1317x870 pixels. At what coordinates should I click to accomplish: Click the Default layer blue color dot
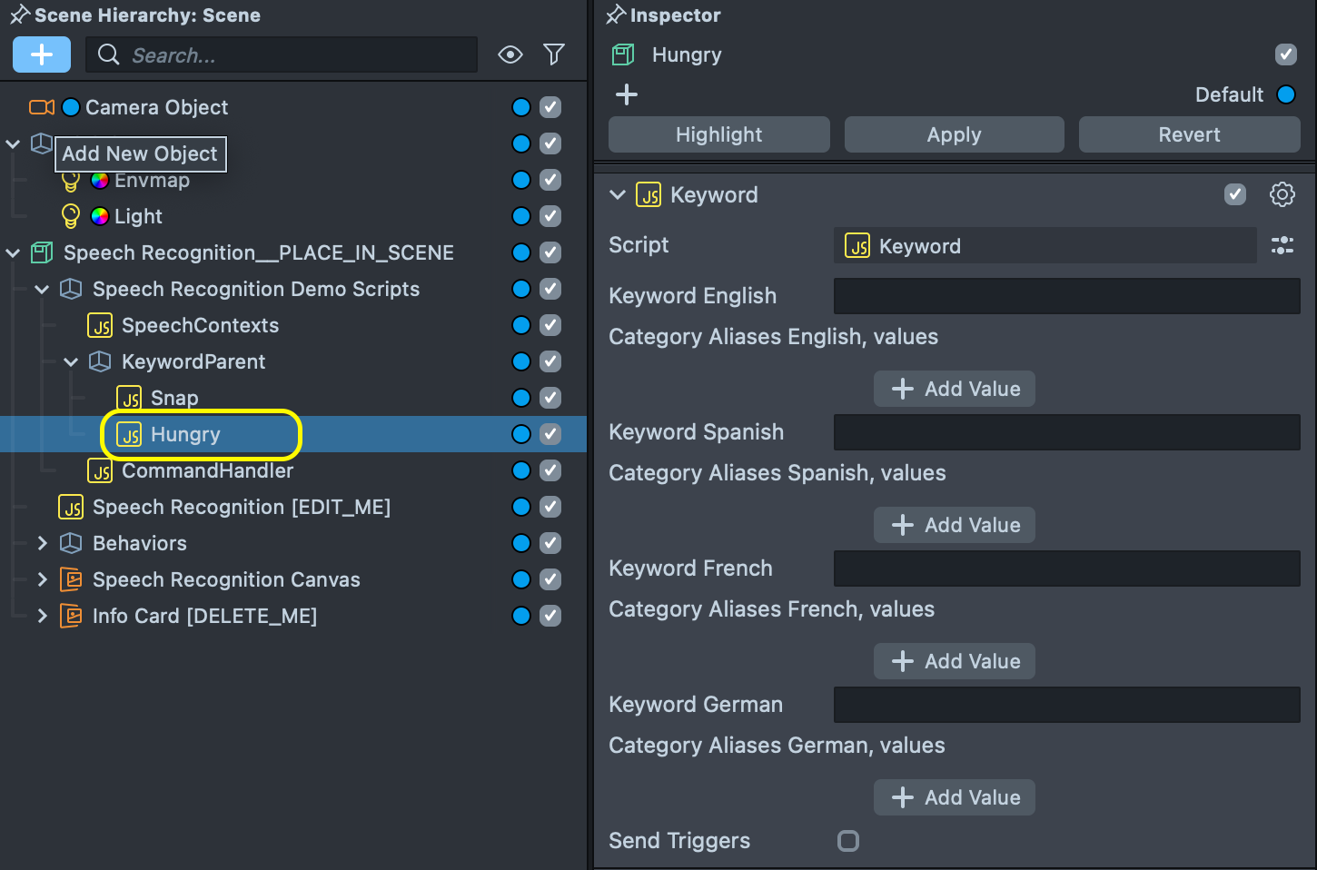(1286, 94)
